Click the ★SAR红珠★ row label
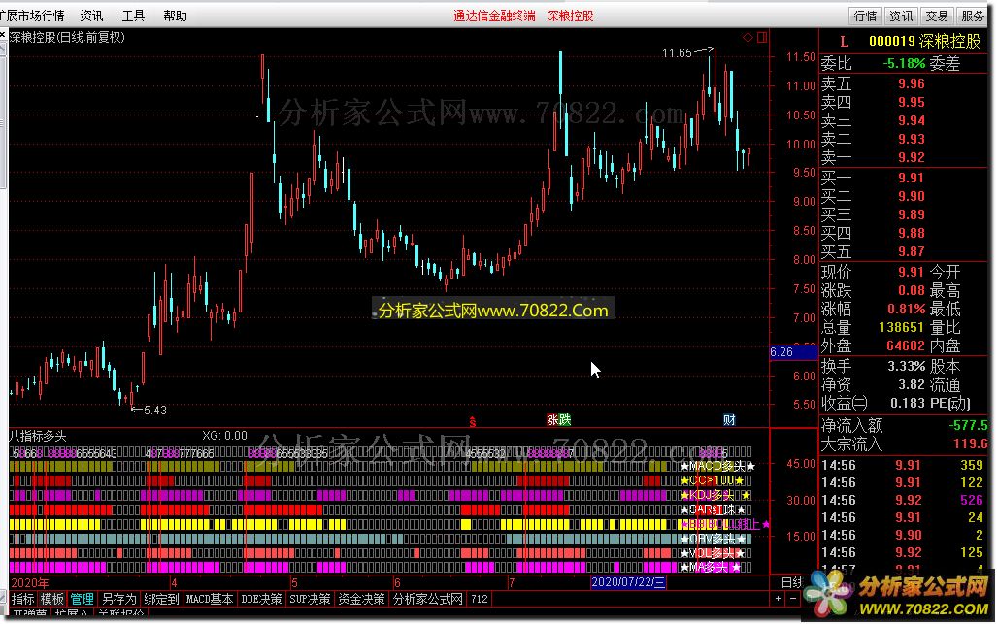 coord(713,509)
